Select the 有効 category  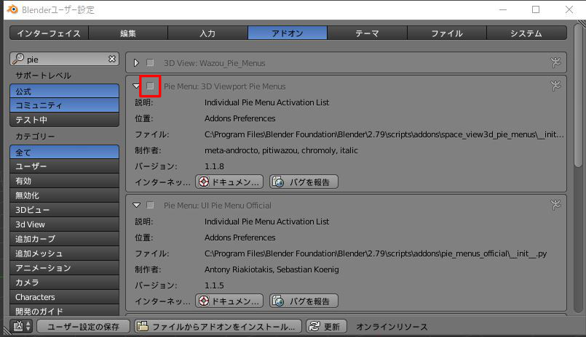pyautogui.click(x=64, y=181)
